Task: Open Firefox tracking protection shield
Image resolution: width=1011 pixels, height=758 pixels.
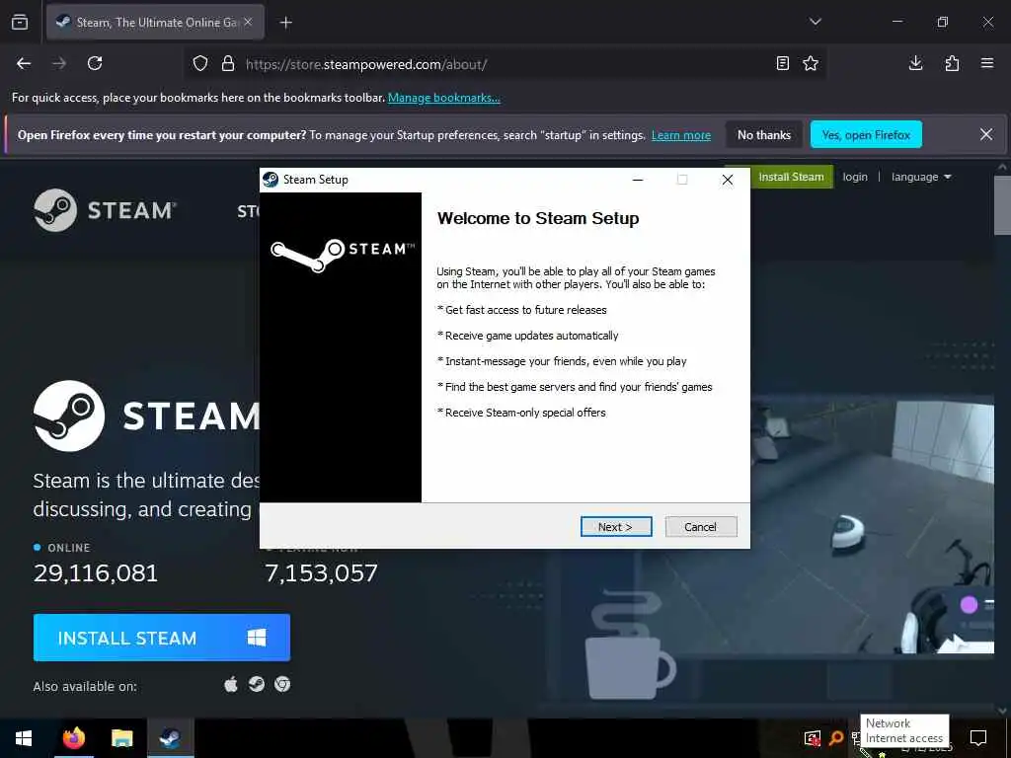Action: (x=200, y=64)
